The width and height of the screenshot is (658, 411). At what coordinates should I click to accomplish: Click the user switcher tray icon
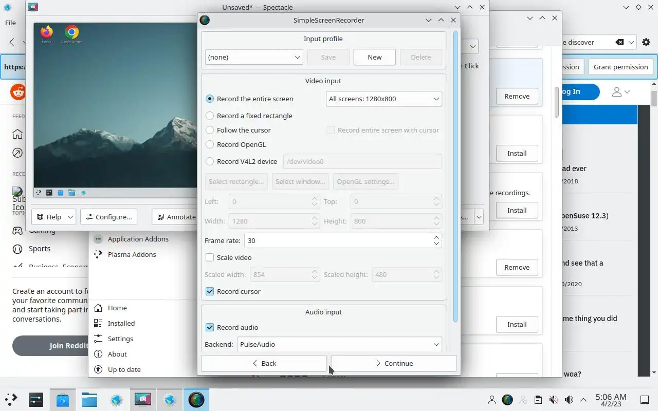tap(492, 400)
